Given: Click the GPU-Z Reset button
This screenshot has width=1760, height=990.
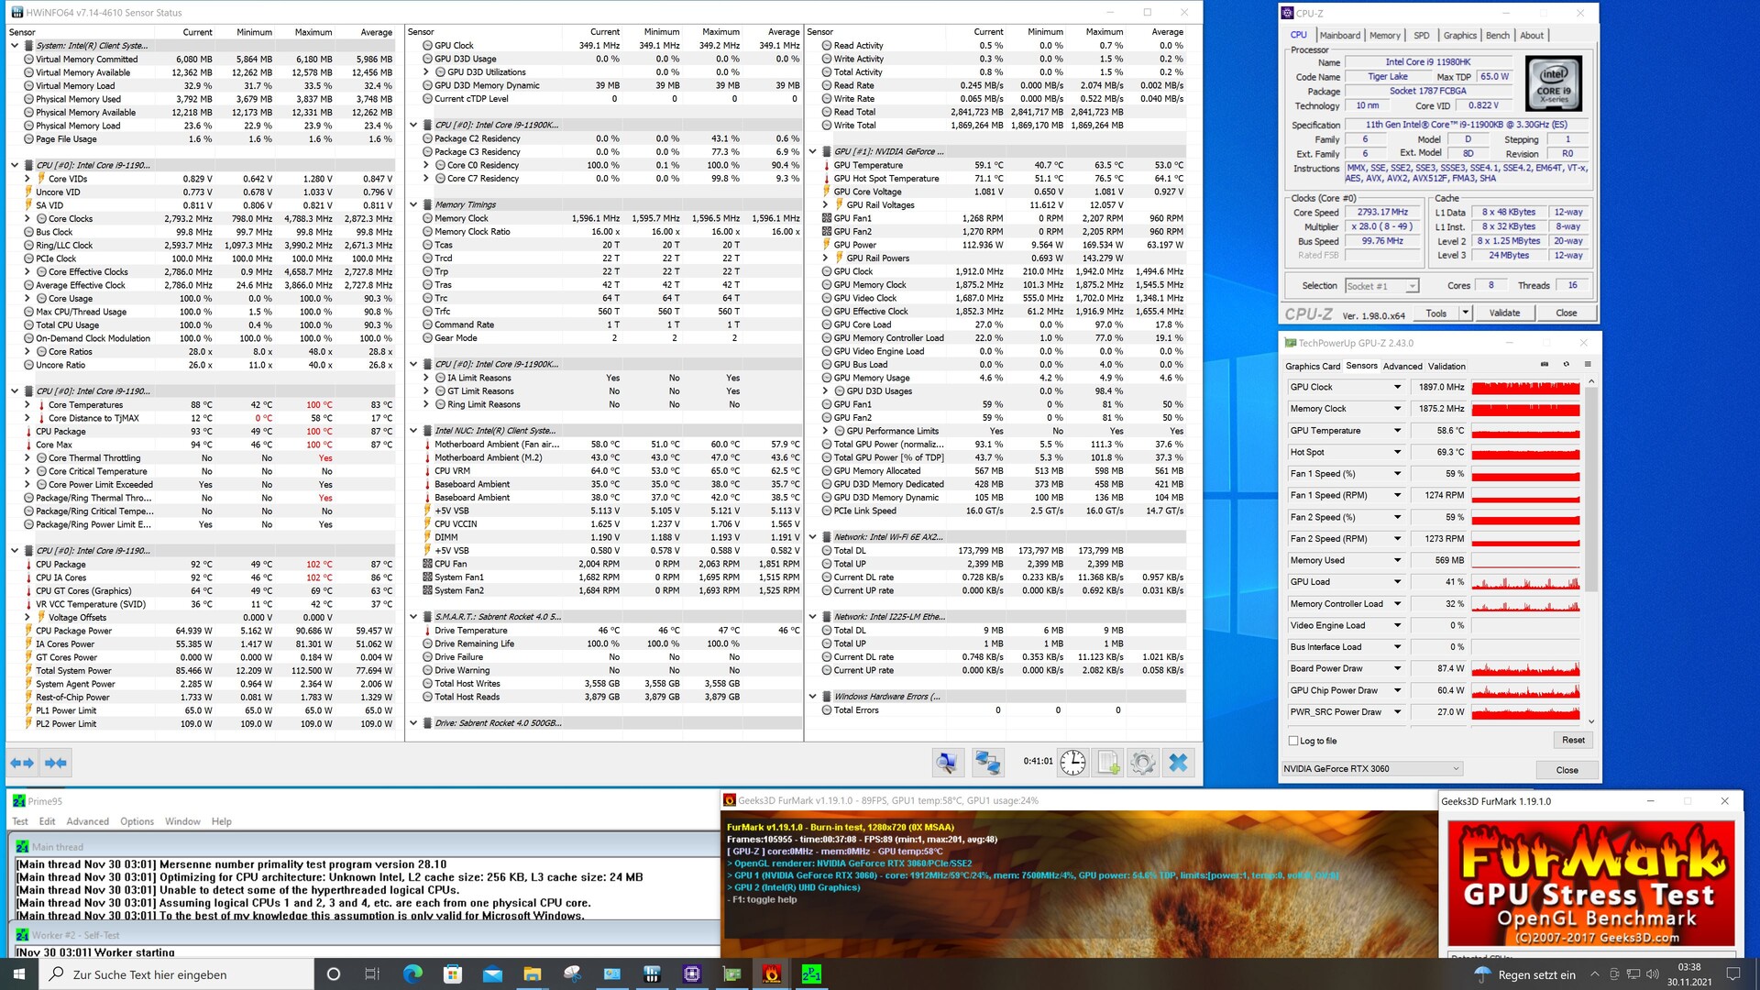Looking at the screenshot, I should coord(1573,740).
